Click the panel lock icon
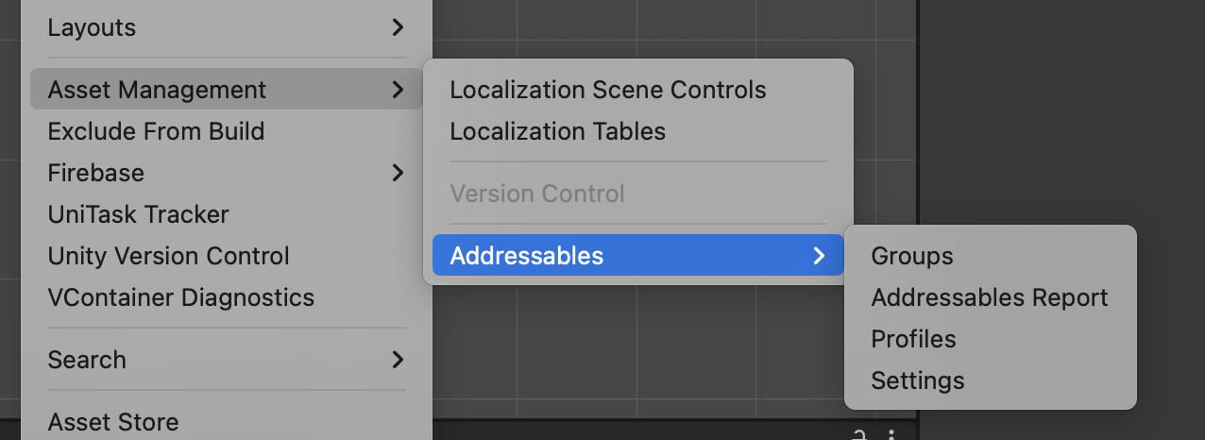 pyautogui.click(x=859, y=435)
